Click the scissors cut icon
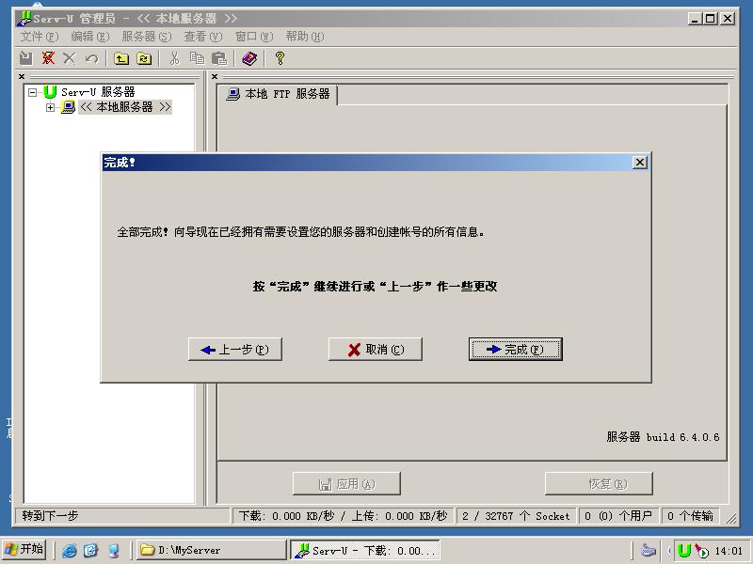This screenshot has width=753, height=564. click(174, 58)
